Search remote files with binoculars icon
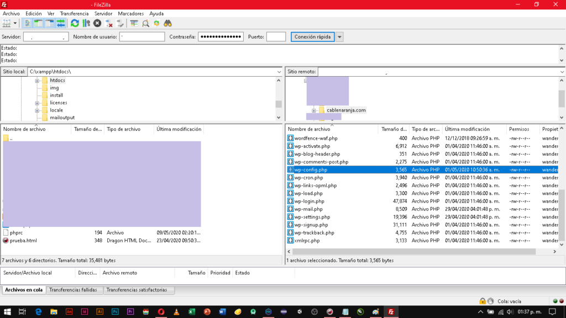 coord(168,23)
